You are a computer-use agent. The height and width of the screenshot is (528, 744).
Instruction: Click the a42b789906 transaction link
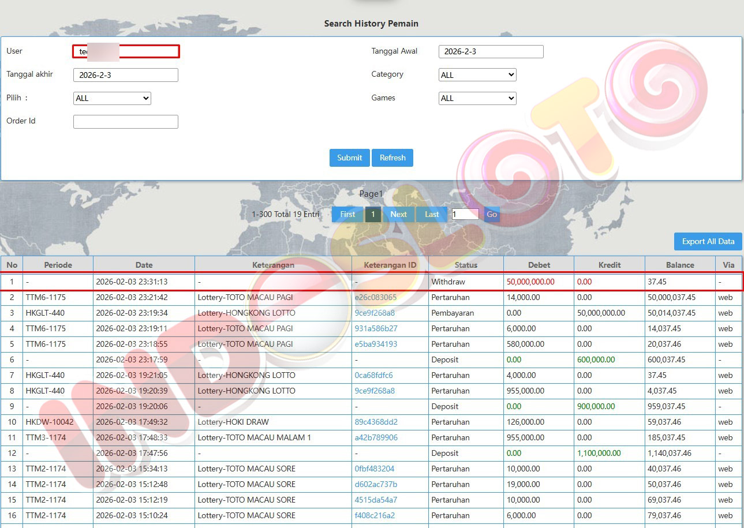point(376,438)
